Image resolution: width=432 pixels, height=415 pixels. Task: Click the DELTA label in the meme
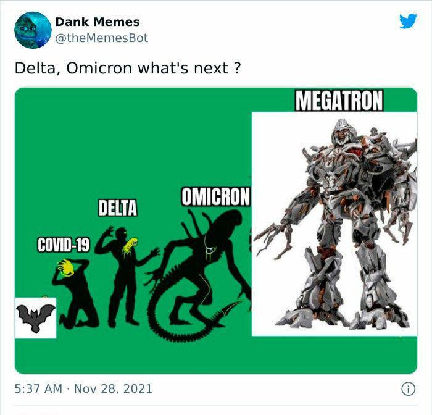point(118,207)
